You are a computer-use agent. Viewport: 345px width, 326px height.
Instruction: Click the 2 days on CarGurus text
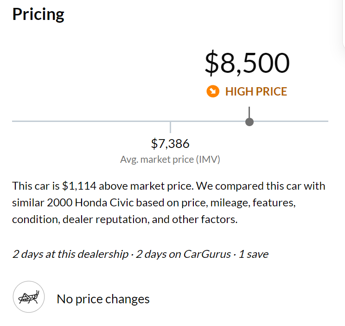click(184, 254)
